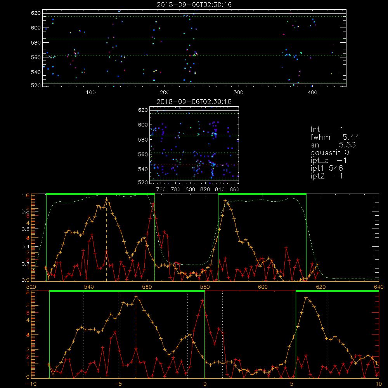
Task: Click the 'ipt_c -1' readout
Action: [329, 161]
